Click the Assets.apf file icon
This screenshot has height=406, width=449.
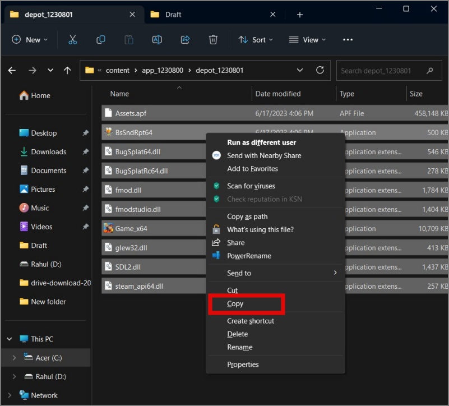click(x=108, y=113)
